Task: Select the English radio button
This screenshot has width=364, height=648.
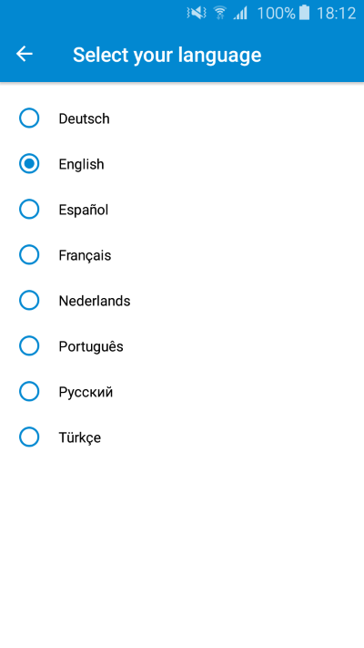Action: pos(29,164)
